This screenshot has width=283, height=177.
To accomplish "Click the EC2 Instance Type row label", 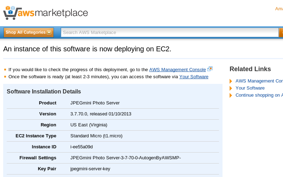I will coord(36,136).
